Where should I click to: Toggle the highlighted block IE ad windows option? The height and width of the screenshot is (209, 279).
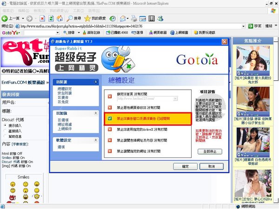[110, 118]
